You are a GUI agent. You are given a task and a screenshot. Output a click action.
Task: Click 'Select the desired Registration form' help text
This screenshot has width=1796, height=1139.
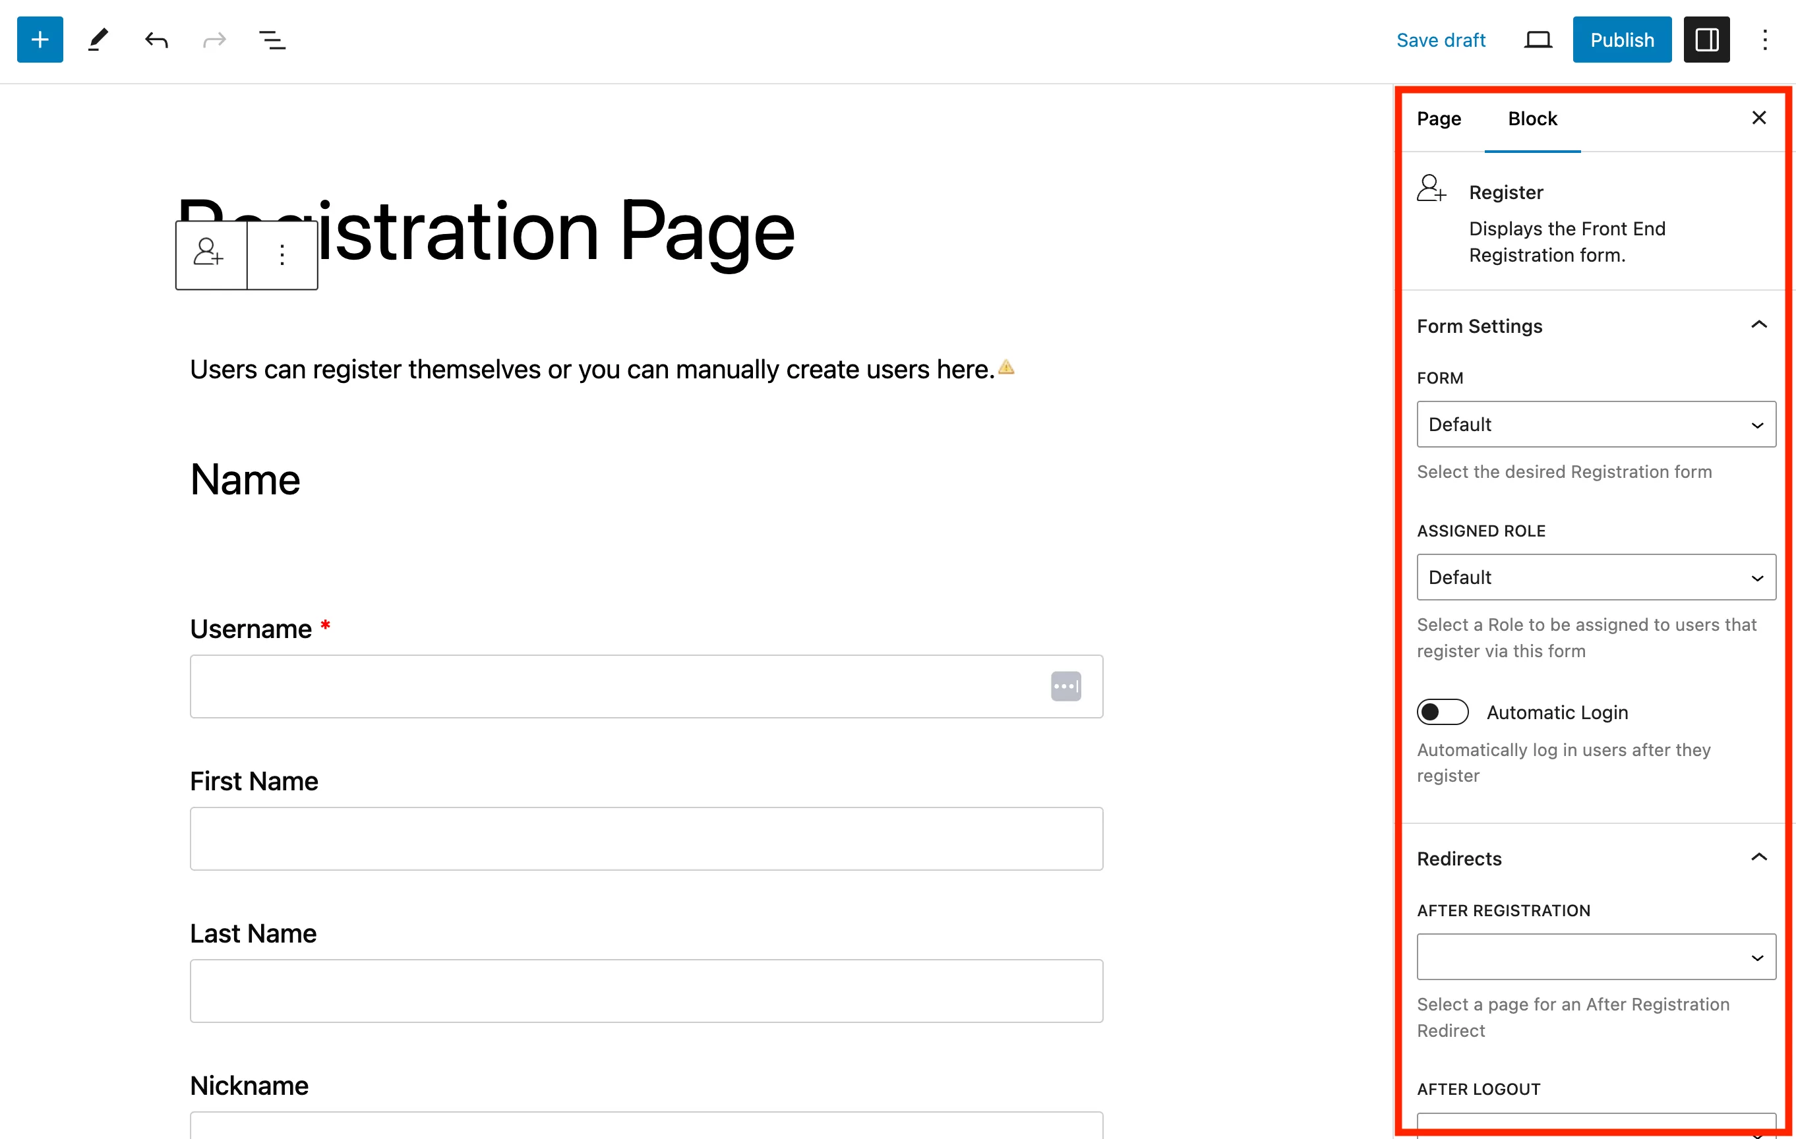coord(1564,472)
